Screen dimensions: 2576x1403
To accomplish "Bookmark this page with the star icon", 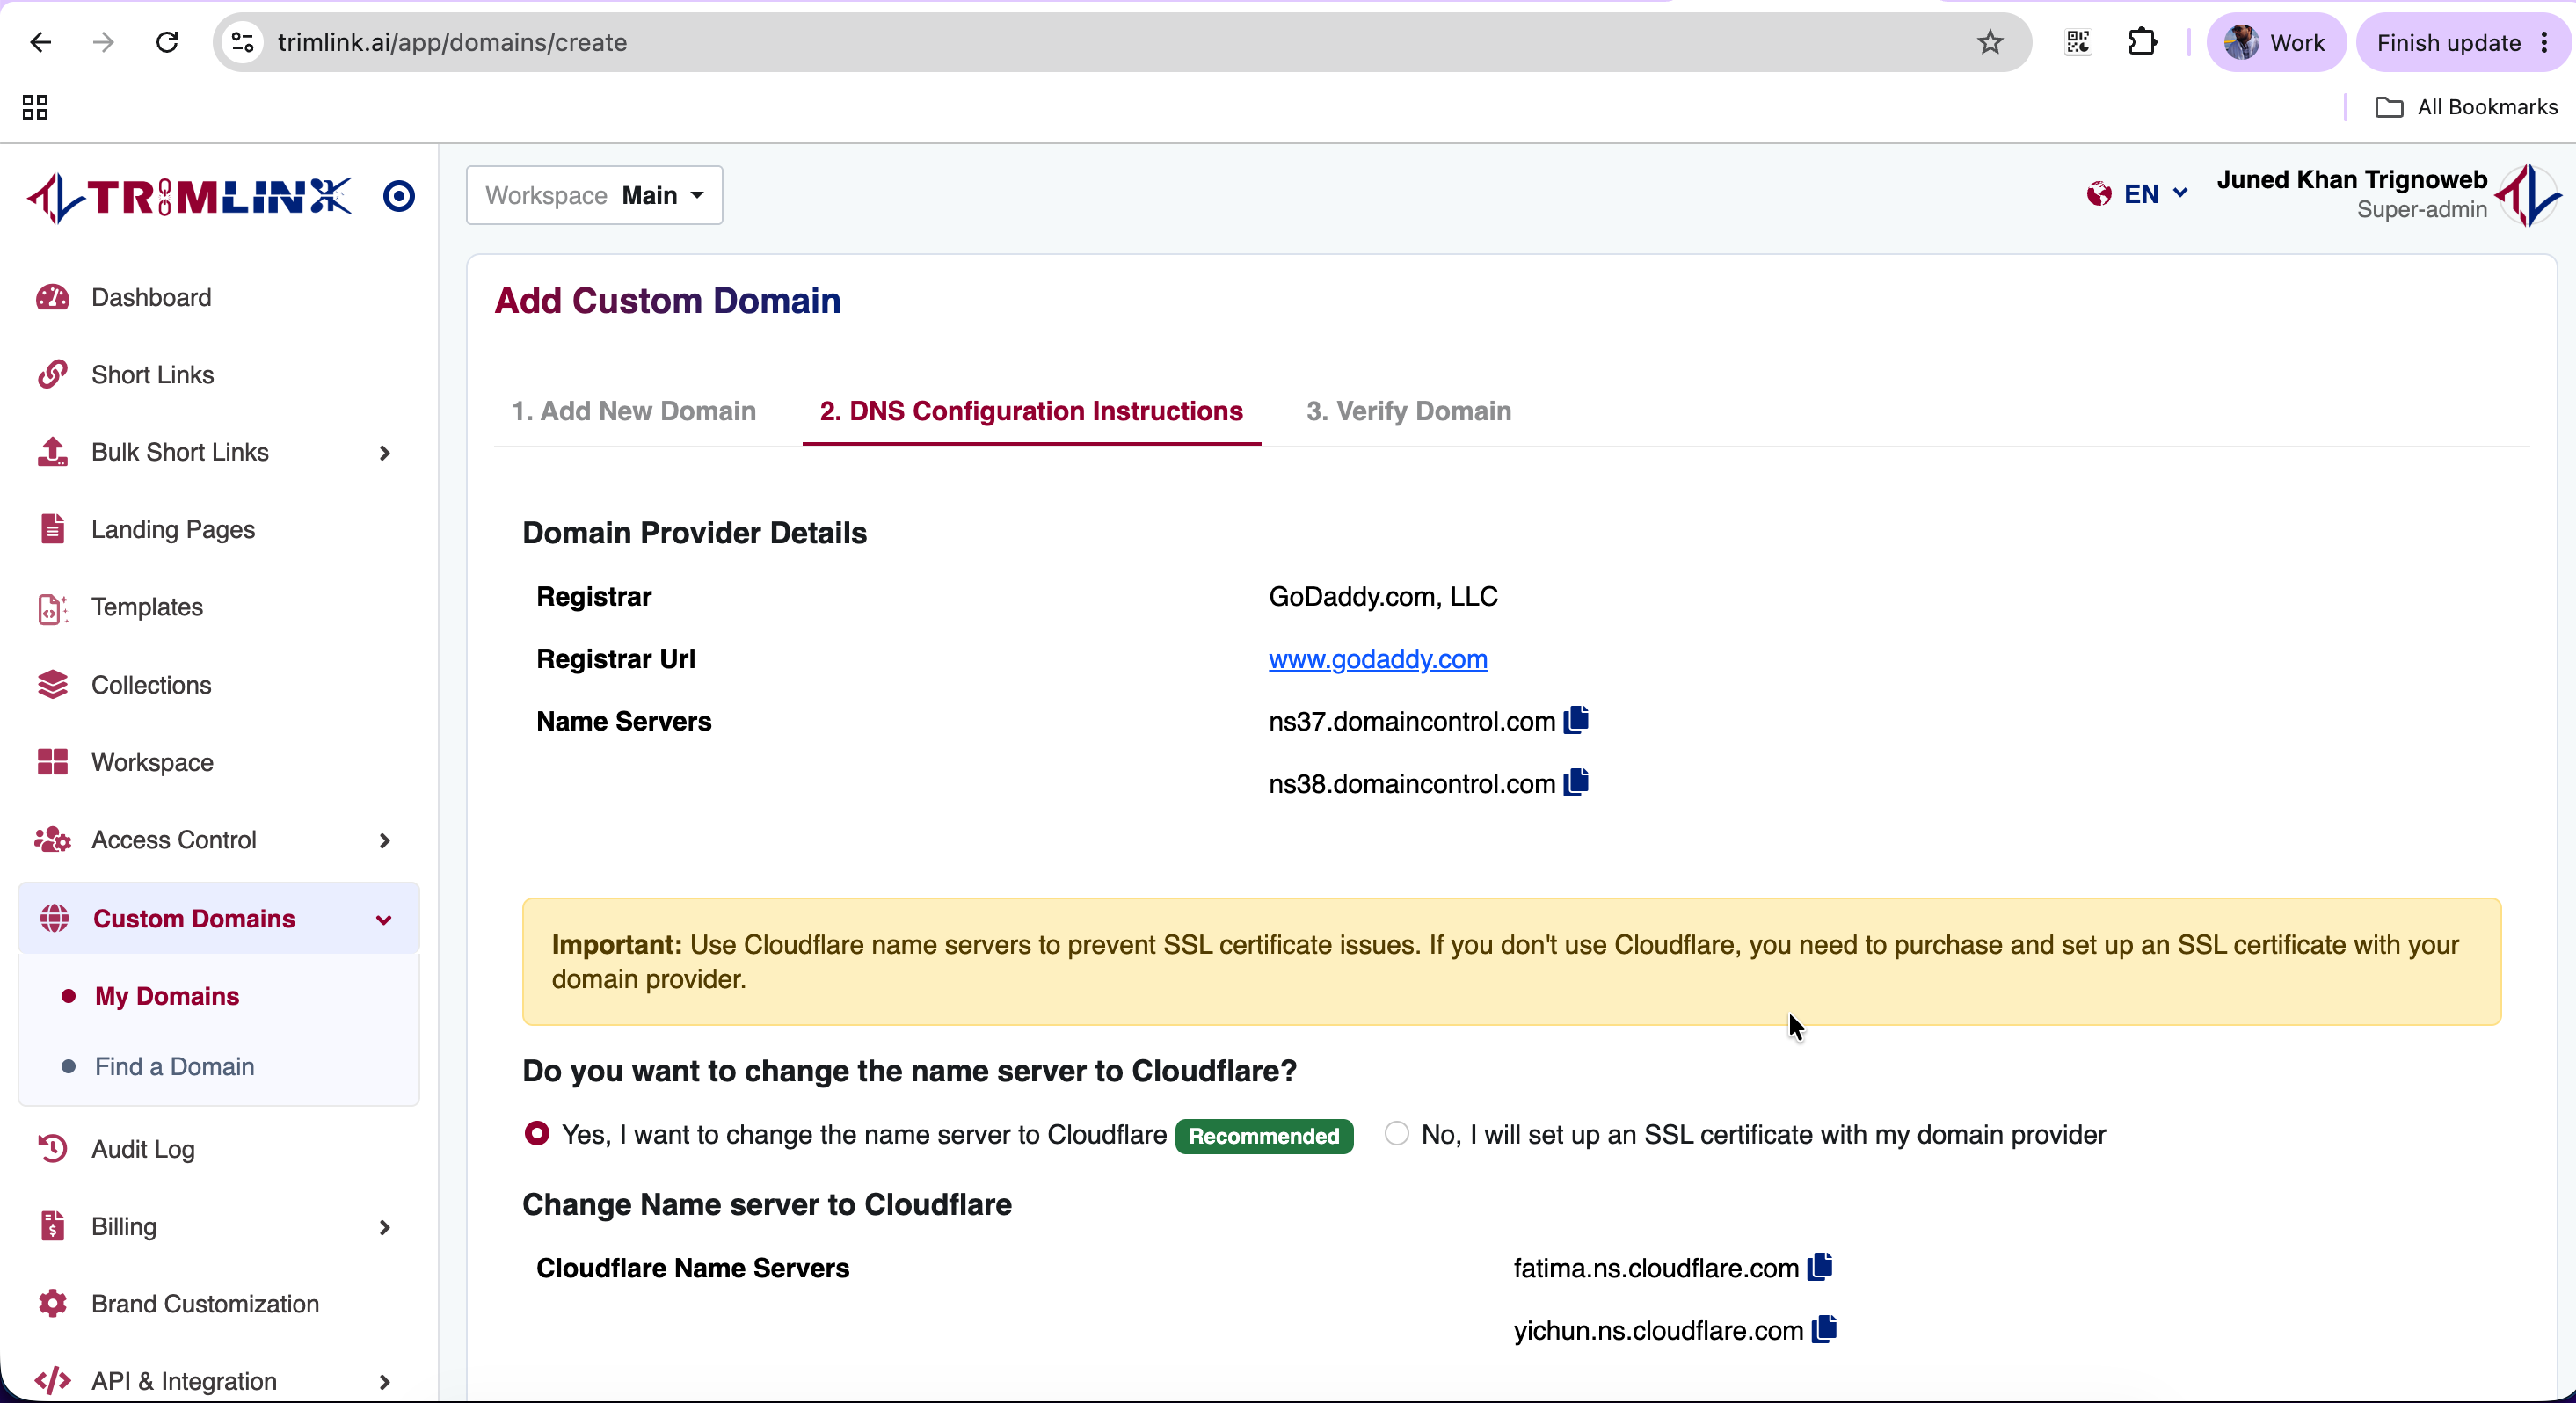I will pos(1990,42).
